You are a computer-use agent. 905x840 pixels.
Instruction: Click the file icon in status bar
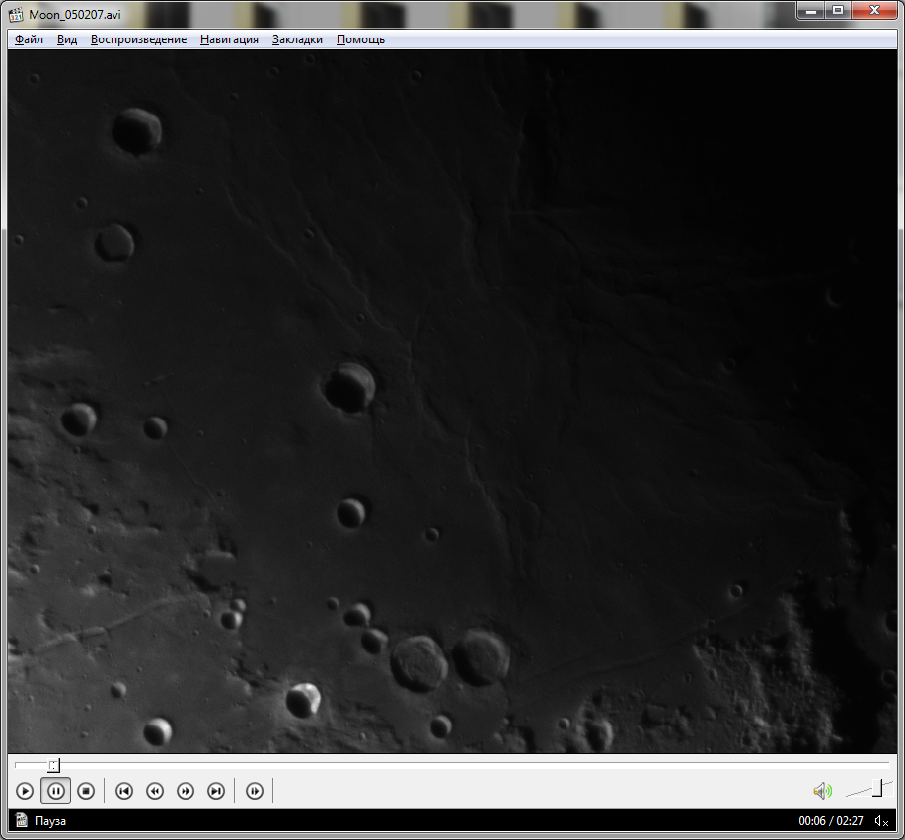(21, 821)
